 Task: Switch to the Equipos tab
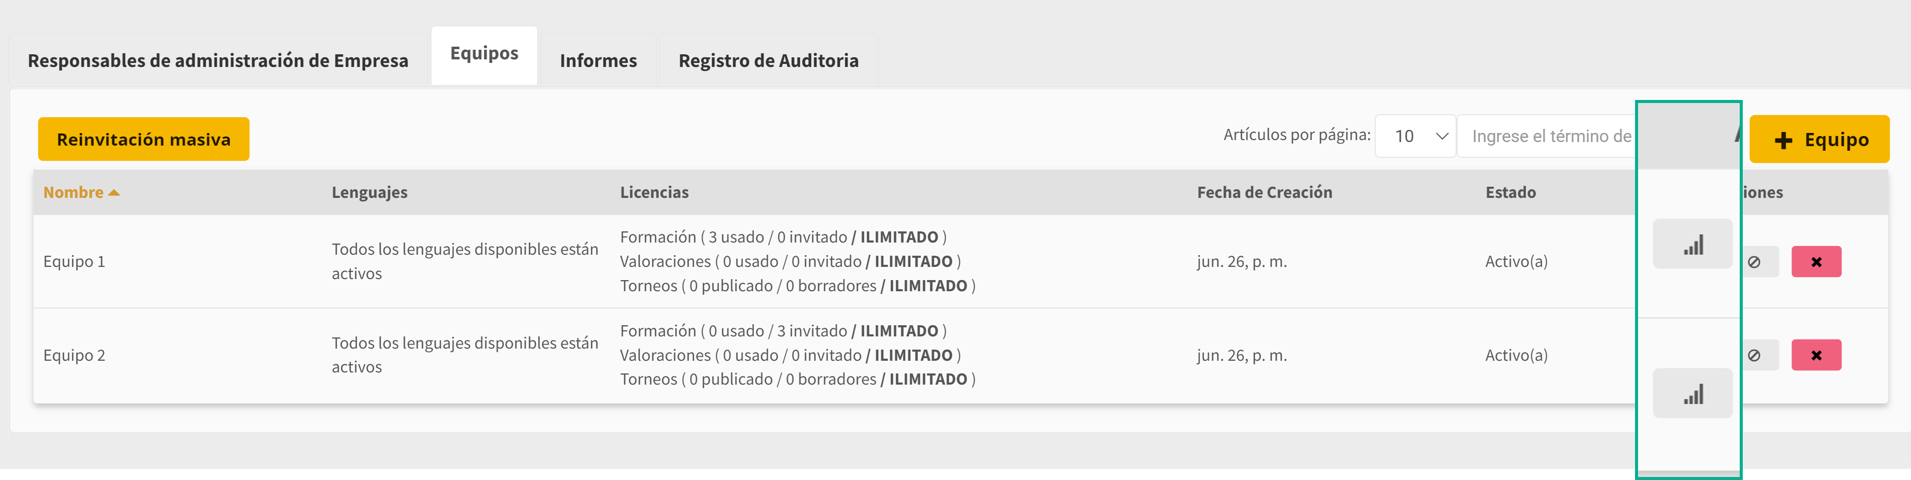click(484, 54)
